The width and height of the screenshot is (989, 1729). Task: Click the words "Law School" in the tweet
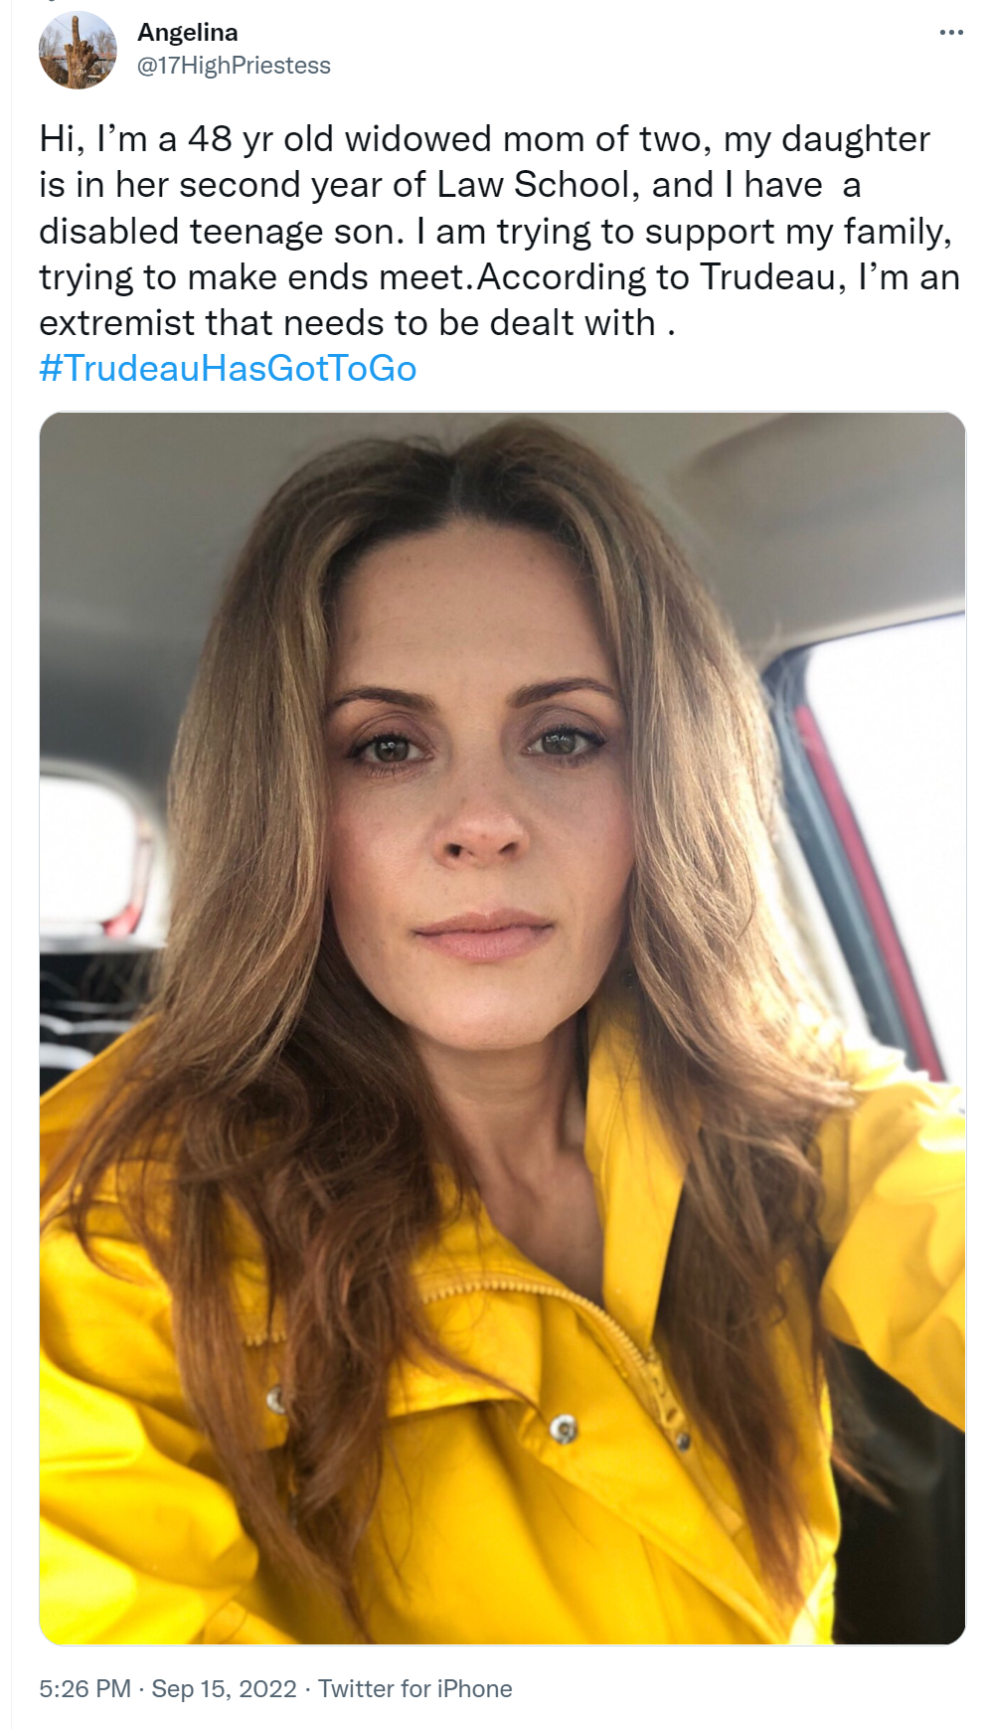point(539,185)
